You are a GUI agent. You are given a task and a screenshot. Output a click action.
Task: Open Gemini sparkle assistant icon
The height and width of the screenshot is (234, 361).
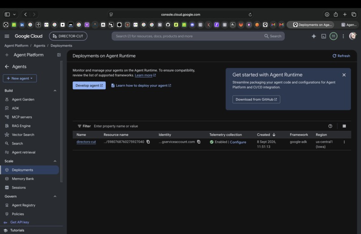point(314,36)
